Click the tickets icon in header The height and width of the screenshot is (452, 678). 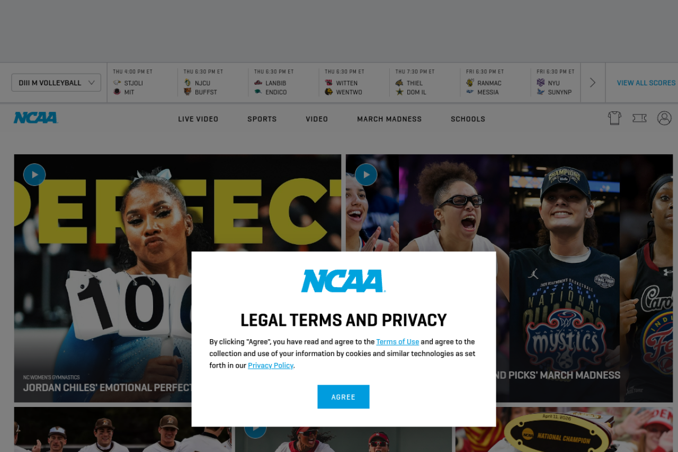tap(639, 118)
